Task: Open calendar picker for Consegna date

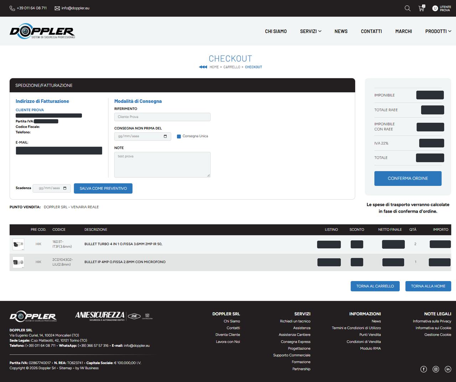Action: (165, 136)
